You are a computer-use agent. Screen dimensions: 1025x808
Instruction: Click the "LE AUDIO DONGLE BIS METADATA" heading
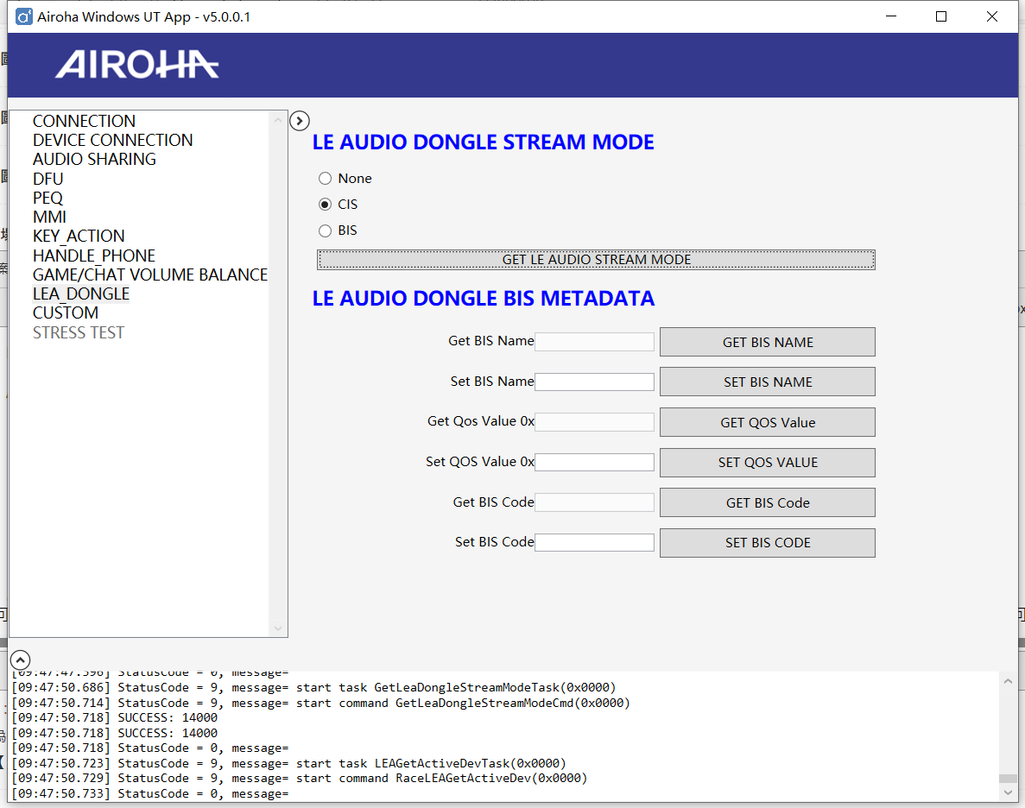[x=483, y=298]
